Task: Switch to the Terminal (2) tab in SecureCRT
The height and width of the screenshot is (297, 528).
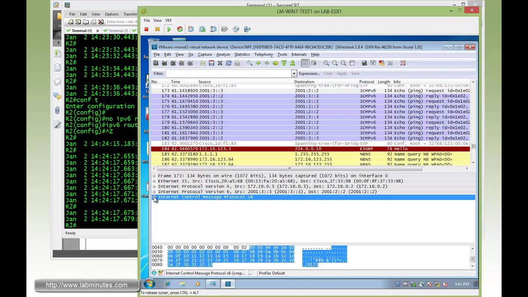Action: tap(116, 31)
